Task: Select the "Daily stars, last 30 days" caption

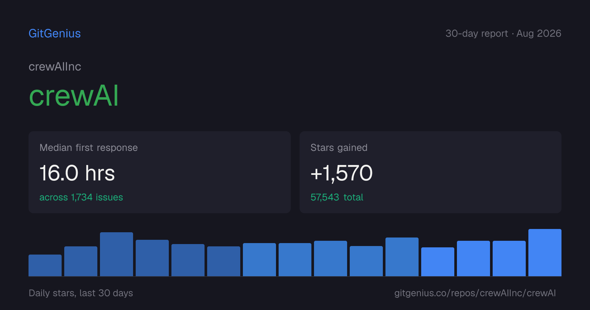Action: (81, 293)
